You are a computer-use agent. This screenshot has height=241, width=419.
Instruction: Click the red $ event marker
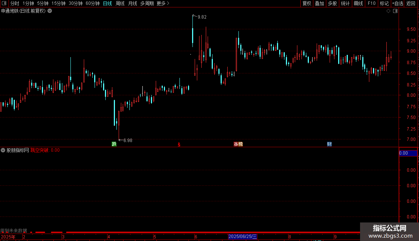point(179,145)
